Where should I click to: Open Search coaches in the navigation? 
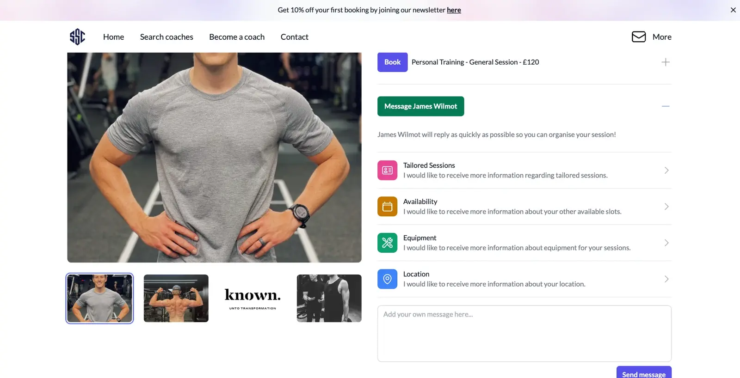pos(166,37)
